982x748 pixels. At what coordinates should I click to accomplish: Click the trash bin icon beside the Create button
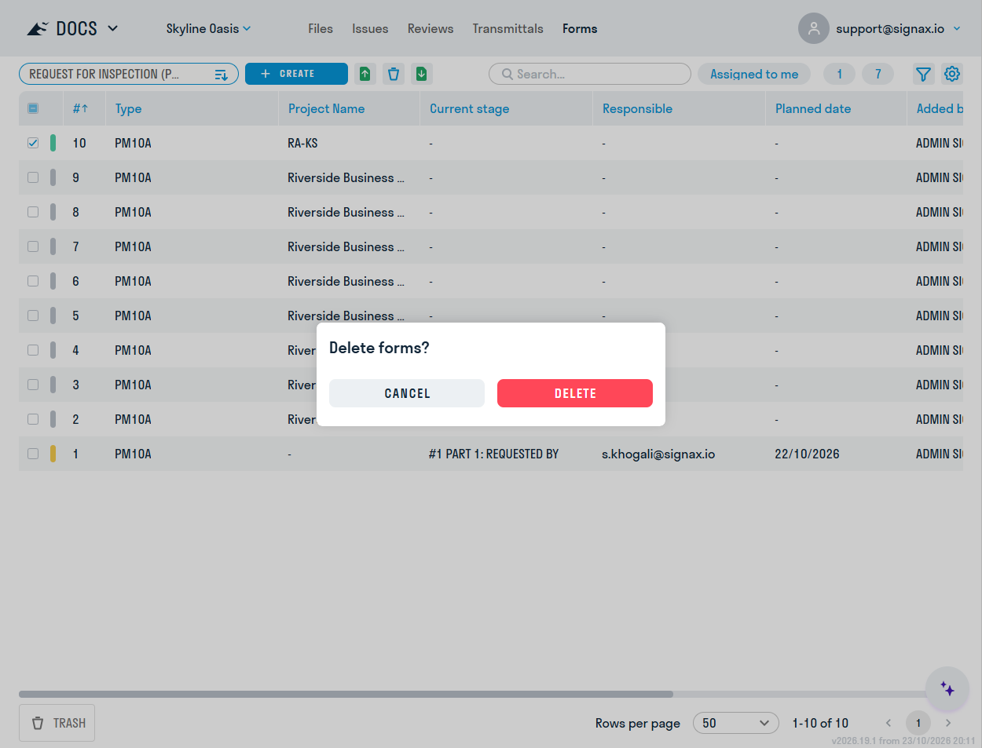tap(394, 74)
